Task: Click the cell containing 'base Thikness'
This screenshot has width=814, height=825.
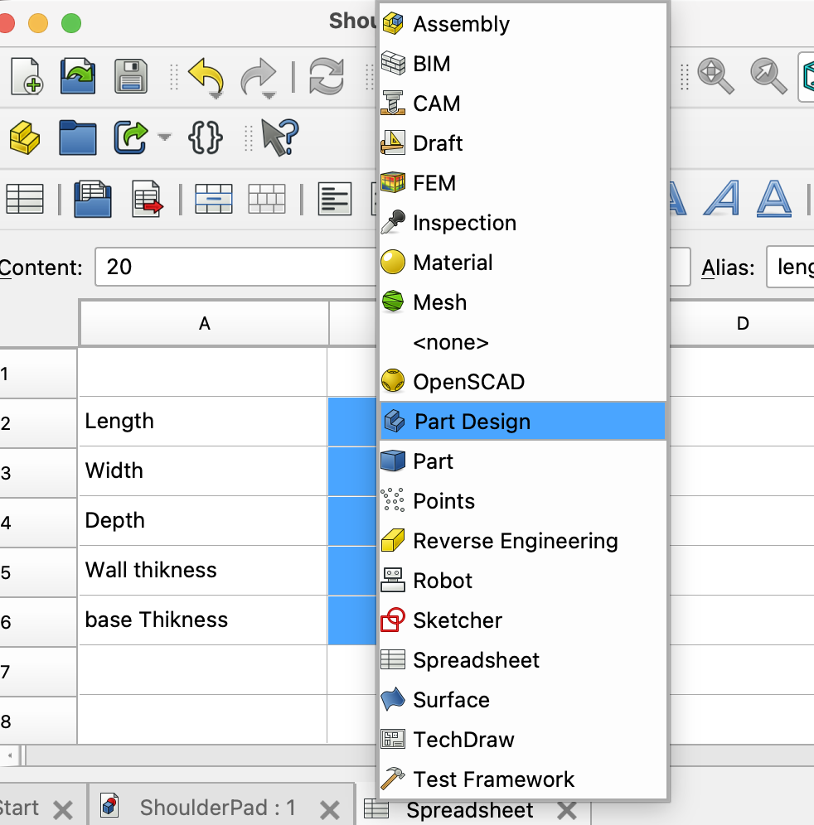Action: (203, 620)
